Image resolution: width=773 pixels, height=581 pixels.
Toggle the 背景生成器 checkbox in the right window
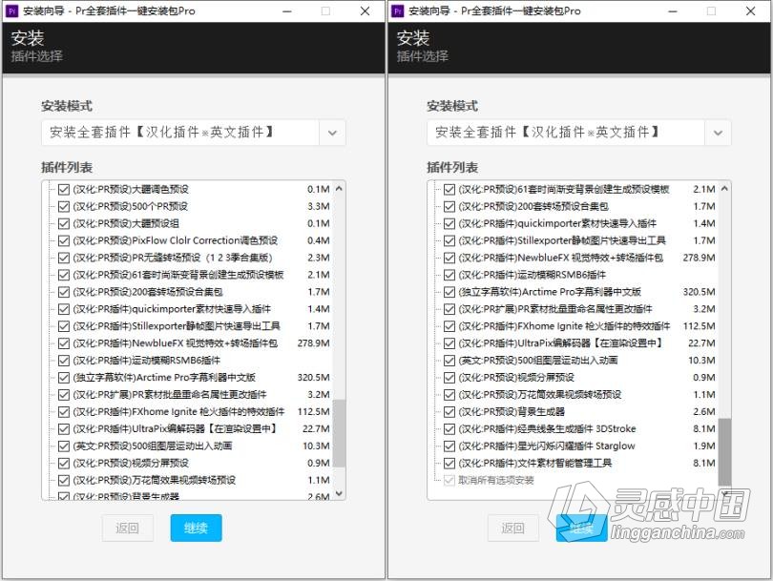pyautogui.click(x=449, y=412)
